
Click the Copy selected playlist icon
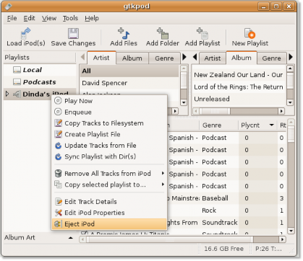[58, 185]
